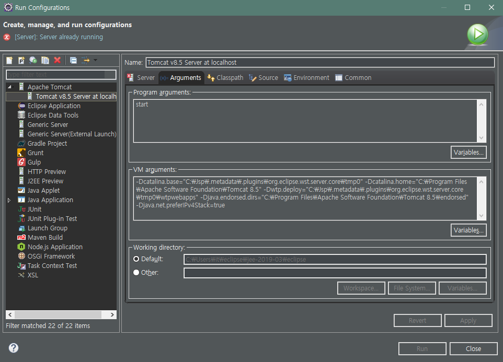This screenshot has height=362, width=503.
Task: Switch to the Server tab
Action: click(141, 77)
